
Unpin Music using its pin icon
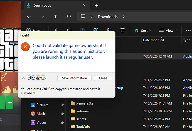[62, 114]
